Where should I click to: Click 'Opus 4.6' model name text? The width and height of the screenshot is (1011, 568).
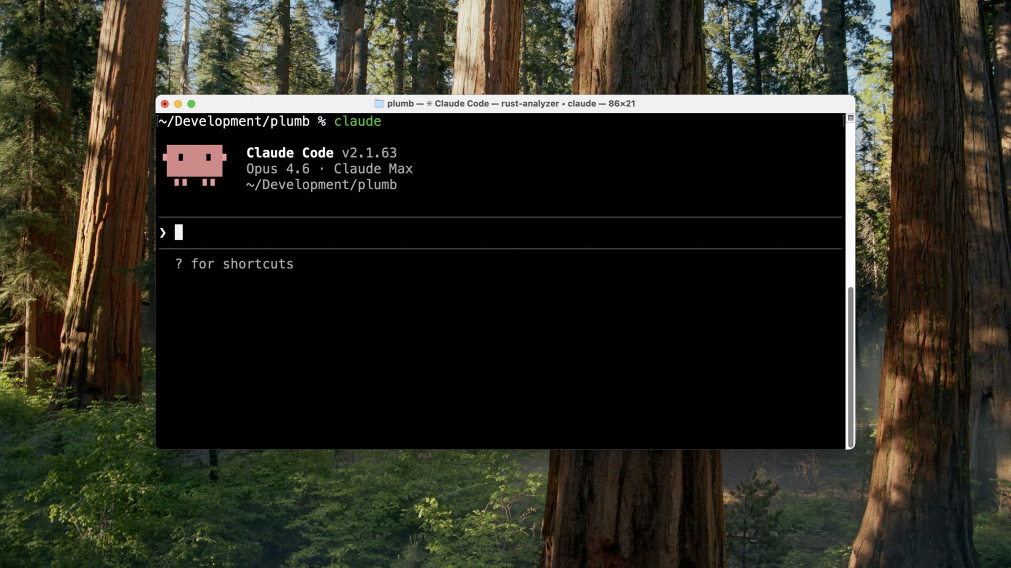click(277, 169)
